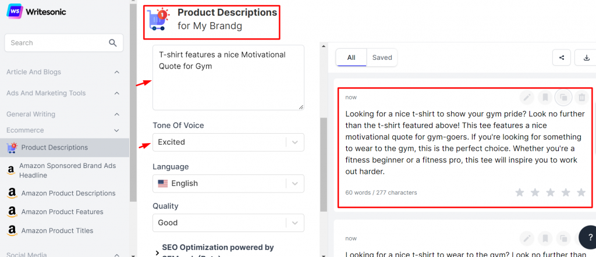Open the Tone Of Voice dropdown
The height and width of the screenshot is (257, 596).
point(228,142)
